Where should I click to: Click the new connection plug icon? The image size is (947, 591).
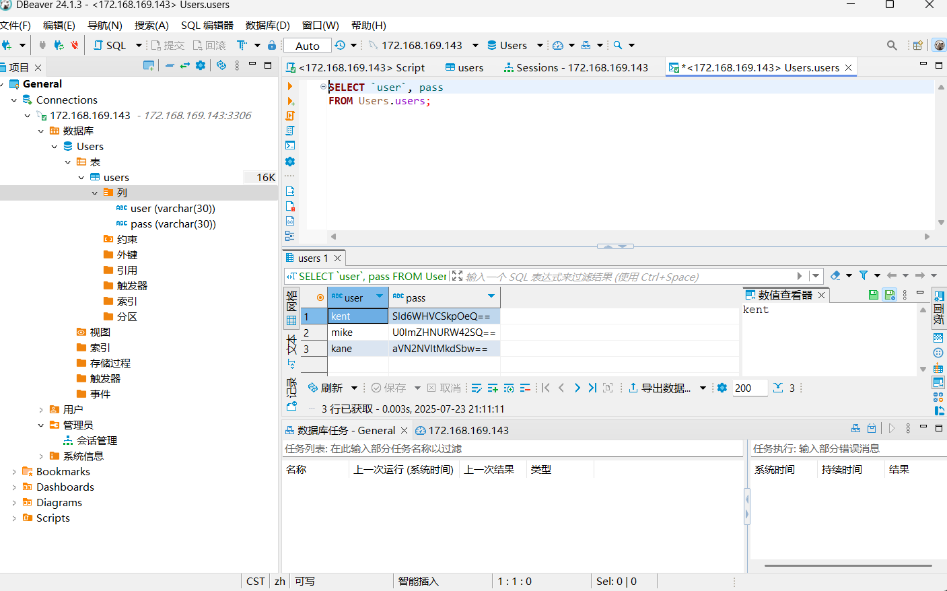(x=7, y=45)
